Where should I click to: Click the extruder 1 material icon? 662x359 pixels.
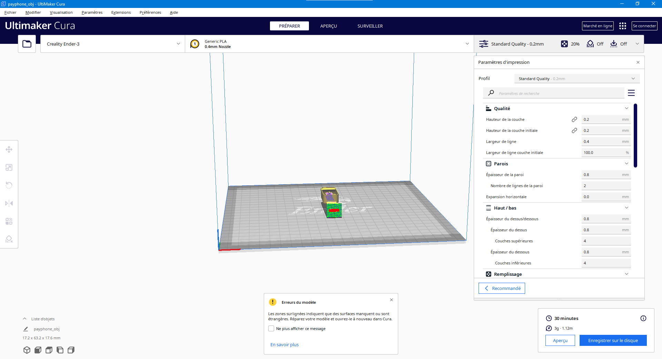click(x=195, y=44)
